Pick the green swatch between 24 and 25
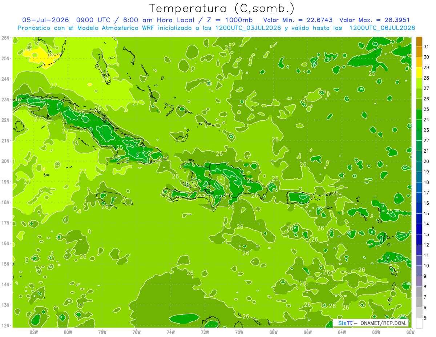Screen dimensions: 436x337 click(x=419, y=115)
